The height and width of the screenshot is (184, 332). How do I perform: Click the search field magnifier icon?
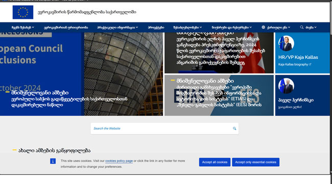[234, 128]
